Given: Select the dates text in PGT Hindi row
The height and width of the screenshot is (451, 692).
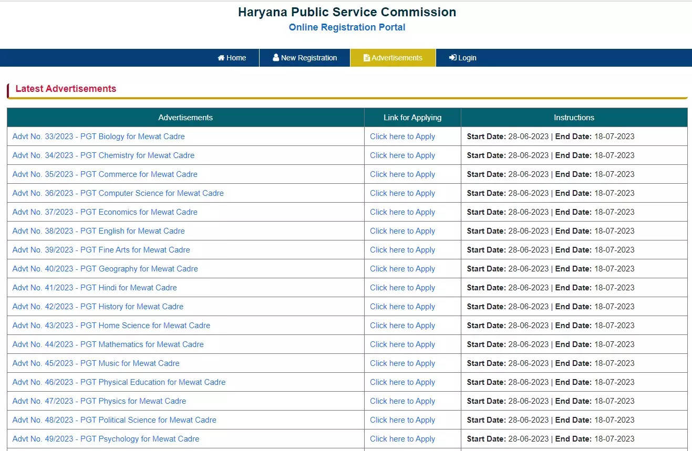Looking at the screenshot, I should click(x=551, y=288).
